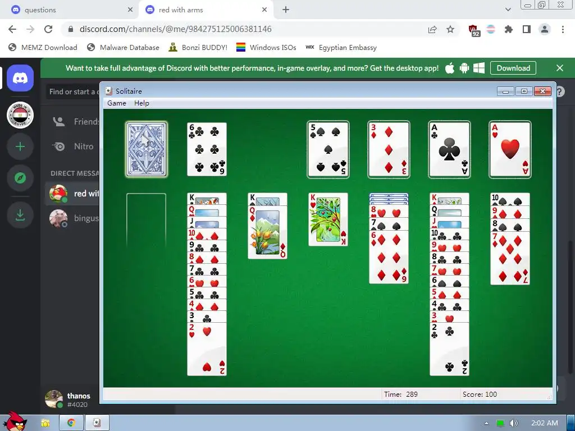
Task: Open the Angry Birds start button
Action: (14, 421)
